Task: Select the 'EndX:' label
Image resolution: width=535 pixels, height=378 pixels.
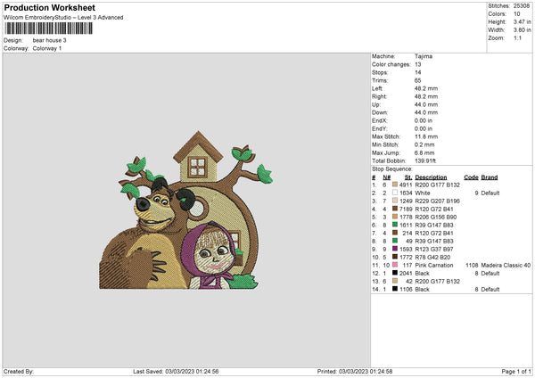Action: coord(380,120)
